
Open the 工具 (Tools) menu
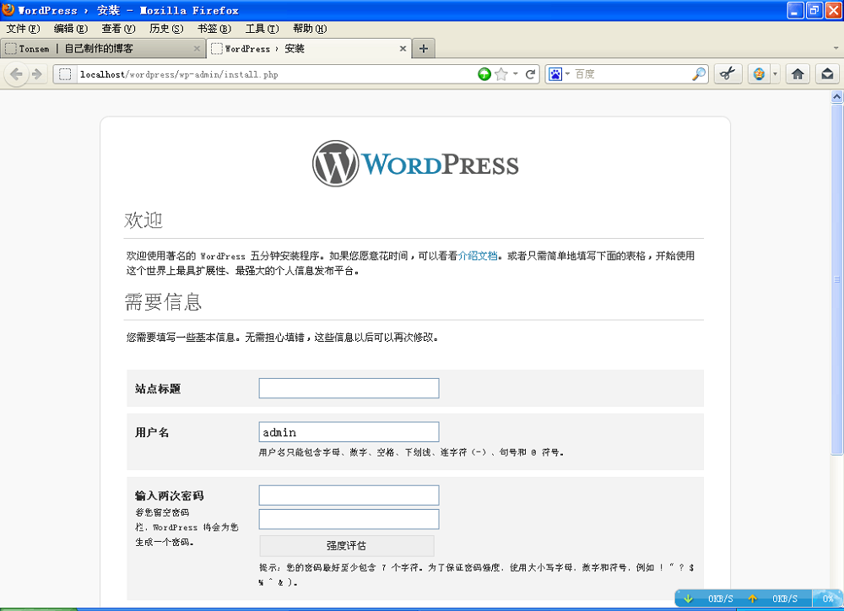[x=261, y=29]
